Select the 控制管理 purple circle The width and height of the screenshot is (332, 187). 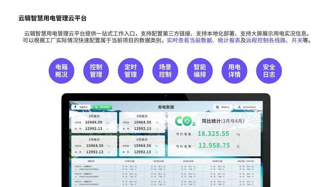(x=96, y=71)
